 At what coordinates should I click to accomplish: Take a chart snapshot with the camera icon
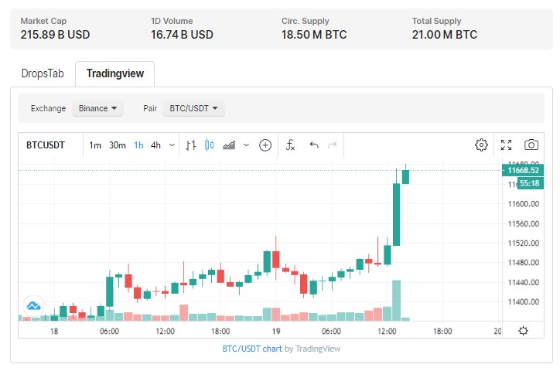[531, 145]
